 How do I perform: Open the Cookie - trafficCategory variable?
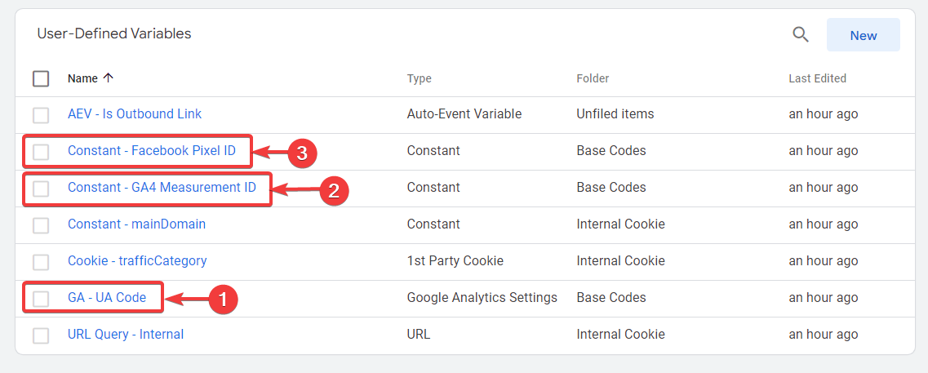[137, 261]
